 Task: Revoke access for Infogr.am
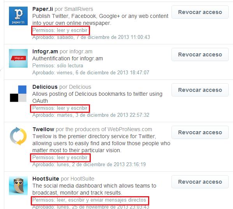(x=200, y=54)
